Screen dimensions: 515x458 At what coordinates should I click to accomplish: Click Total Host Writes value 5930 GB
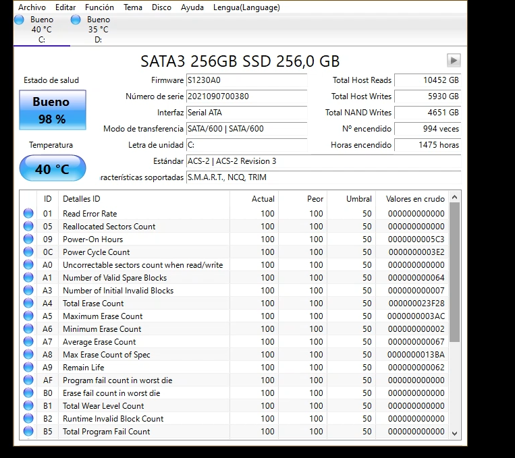pos(428,96)
